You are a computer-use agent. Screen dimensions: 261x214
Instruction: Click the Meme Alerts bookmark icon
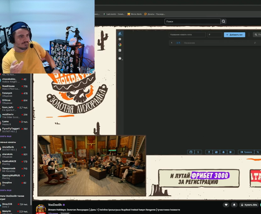pyautogui.click(x=129, y=14)
